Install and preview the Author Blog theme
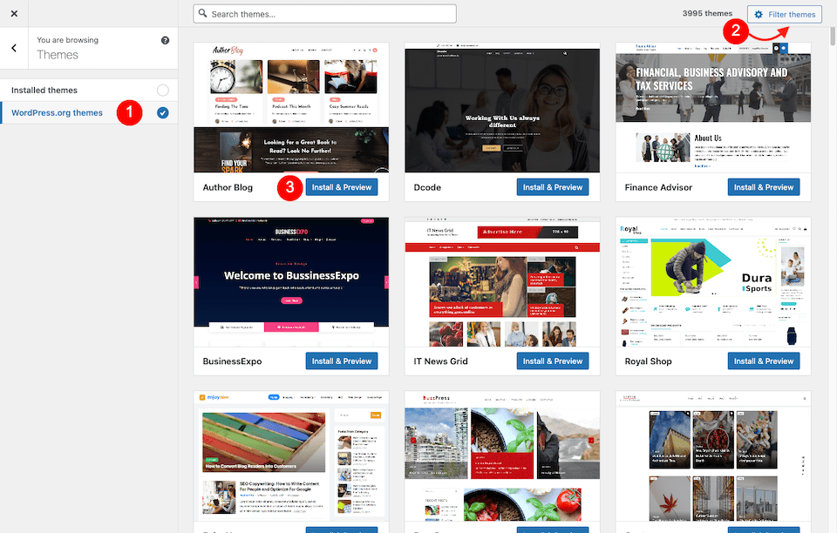This screenshot has height=533, width=837. (x=341, y=187)
